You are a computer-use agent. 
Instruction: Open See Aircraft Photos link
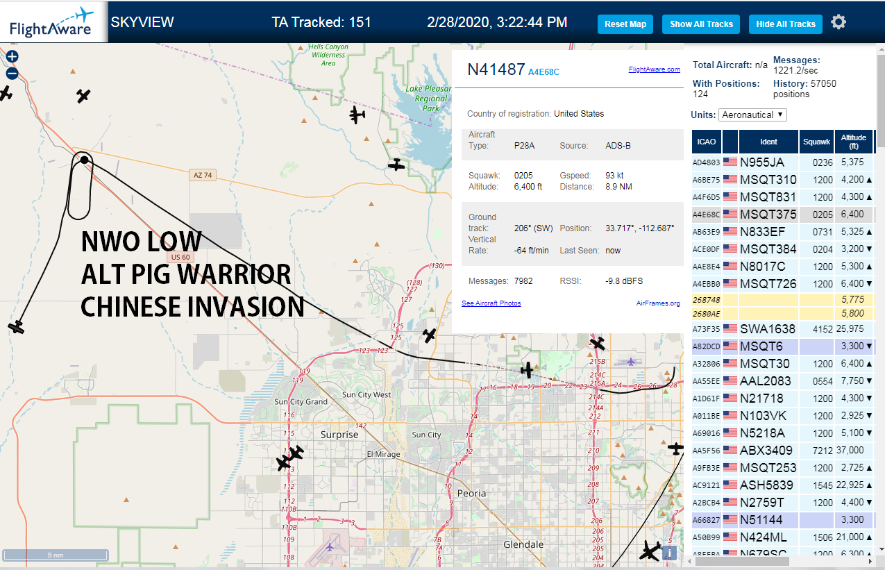pyautogui.click(x=491, y=303)
